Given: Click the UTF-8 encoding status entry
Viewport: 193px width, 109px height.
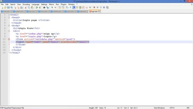Looking at the screenshot, I should pos(172,108).
